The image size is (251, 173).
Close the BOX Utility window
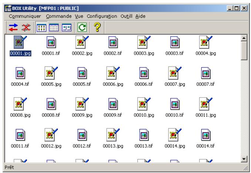(x=244, y=8)
